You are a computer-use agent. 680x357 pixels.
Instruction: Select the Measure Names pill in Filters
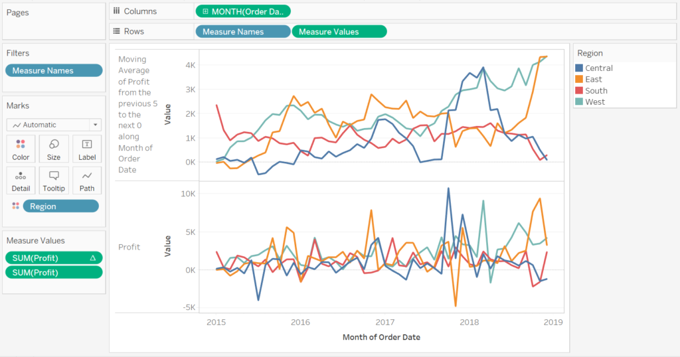click(54, 70)
